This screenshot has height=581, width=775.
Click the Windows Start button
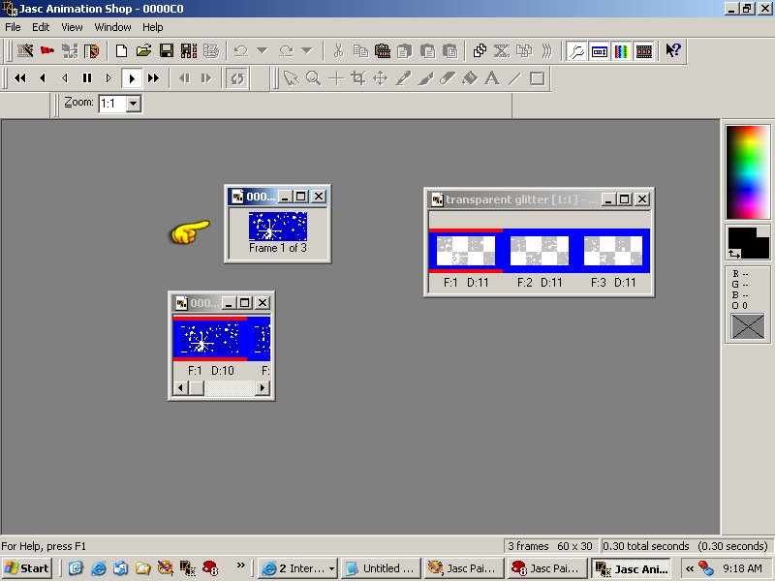pos(27,568)
